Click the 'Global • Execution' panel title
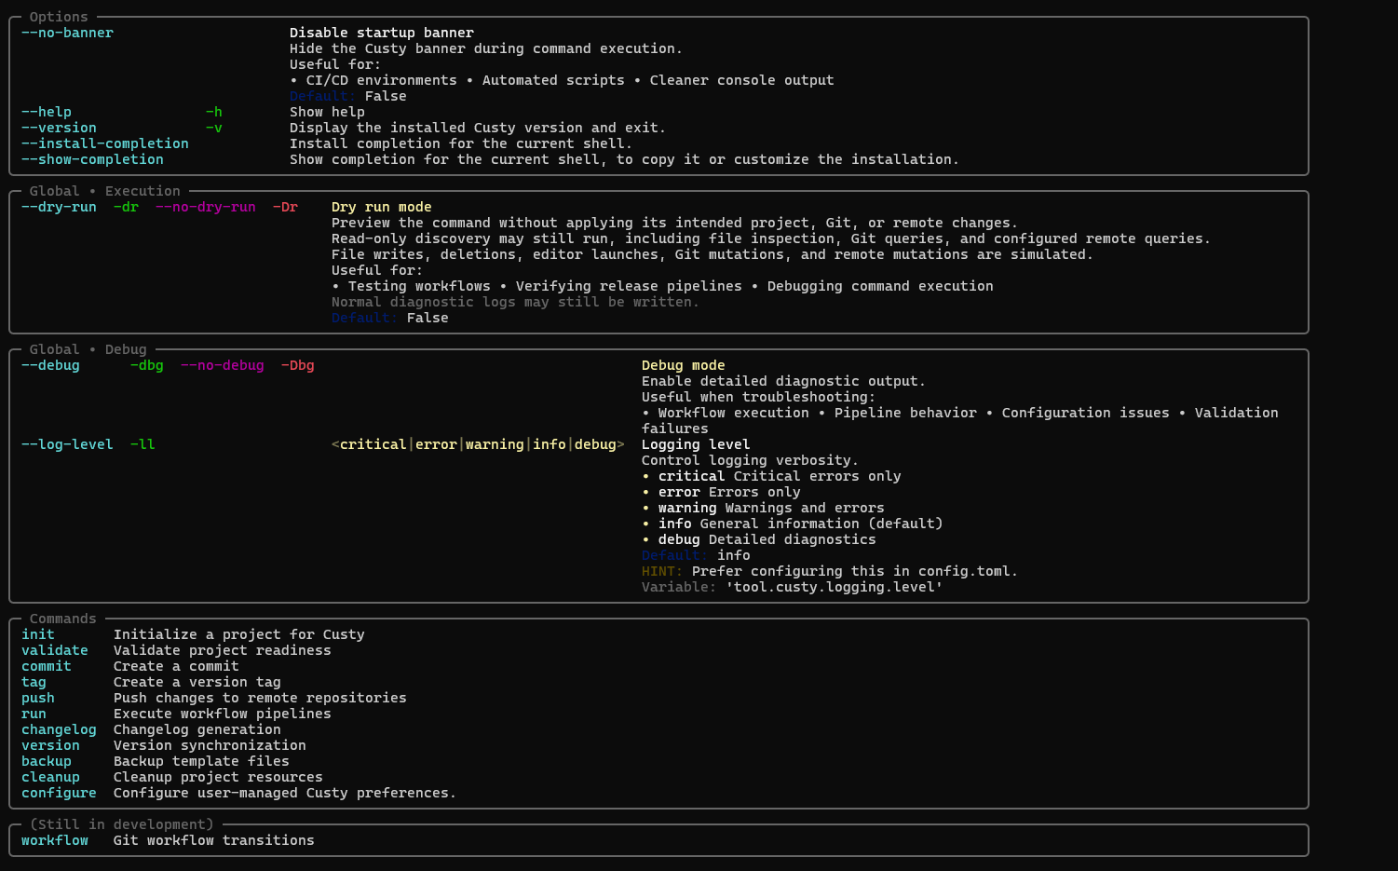 point(105,191)
